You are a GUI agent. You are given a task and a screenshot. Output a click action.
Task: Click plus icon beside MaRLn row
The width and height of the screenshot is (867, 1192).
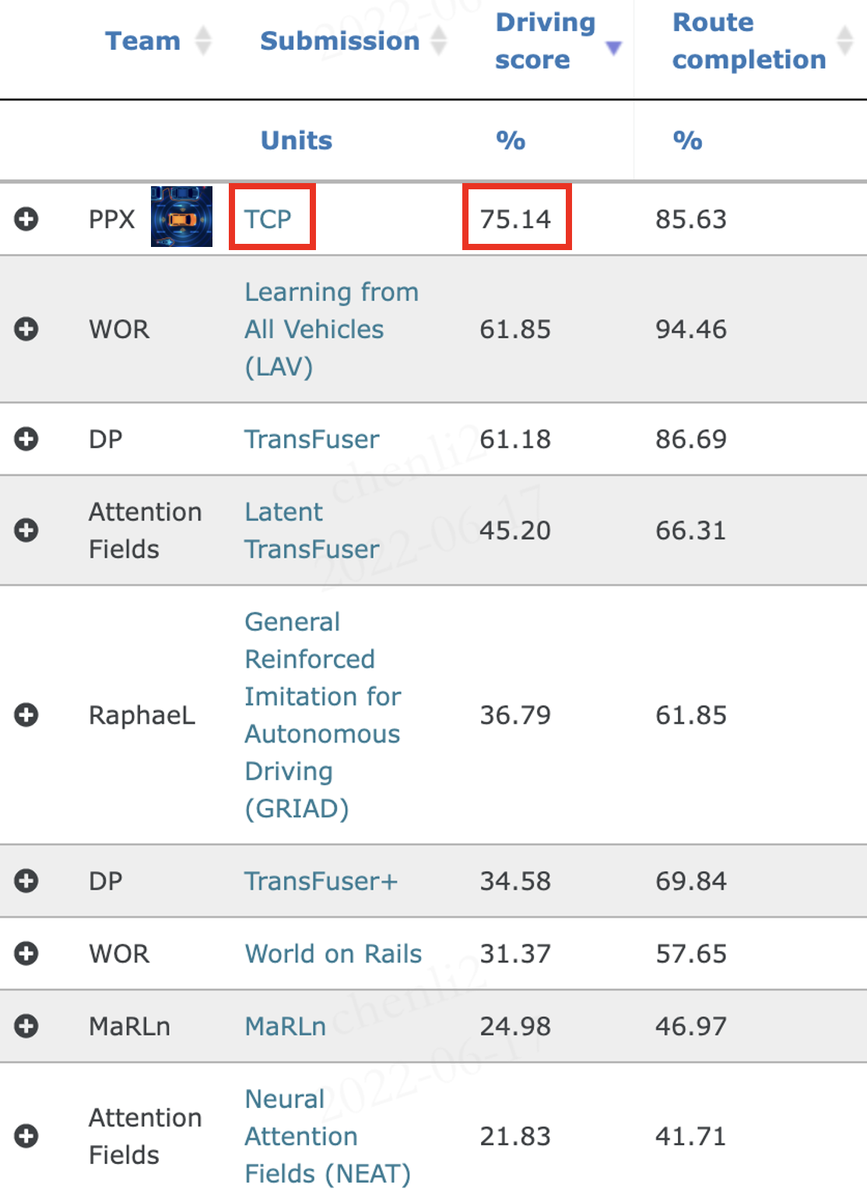pos(26,1026)
